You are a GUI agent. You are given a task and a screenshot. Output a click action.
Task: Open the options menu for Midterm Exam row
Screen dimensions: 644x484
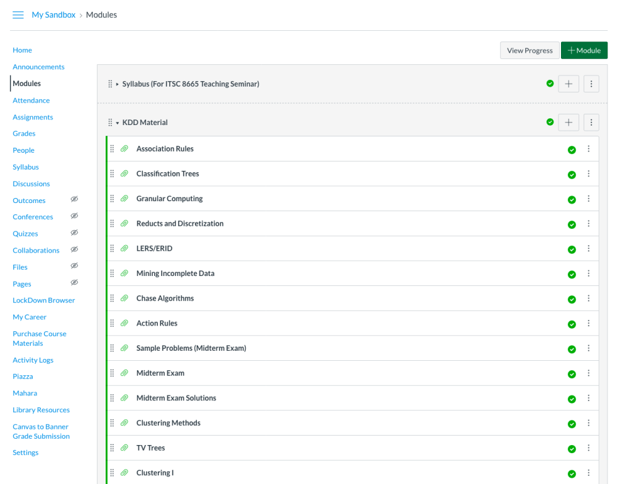pyautogui.click(x=589, y=373)
